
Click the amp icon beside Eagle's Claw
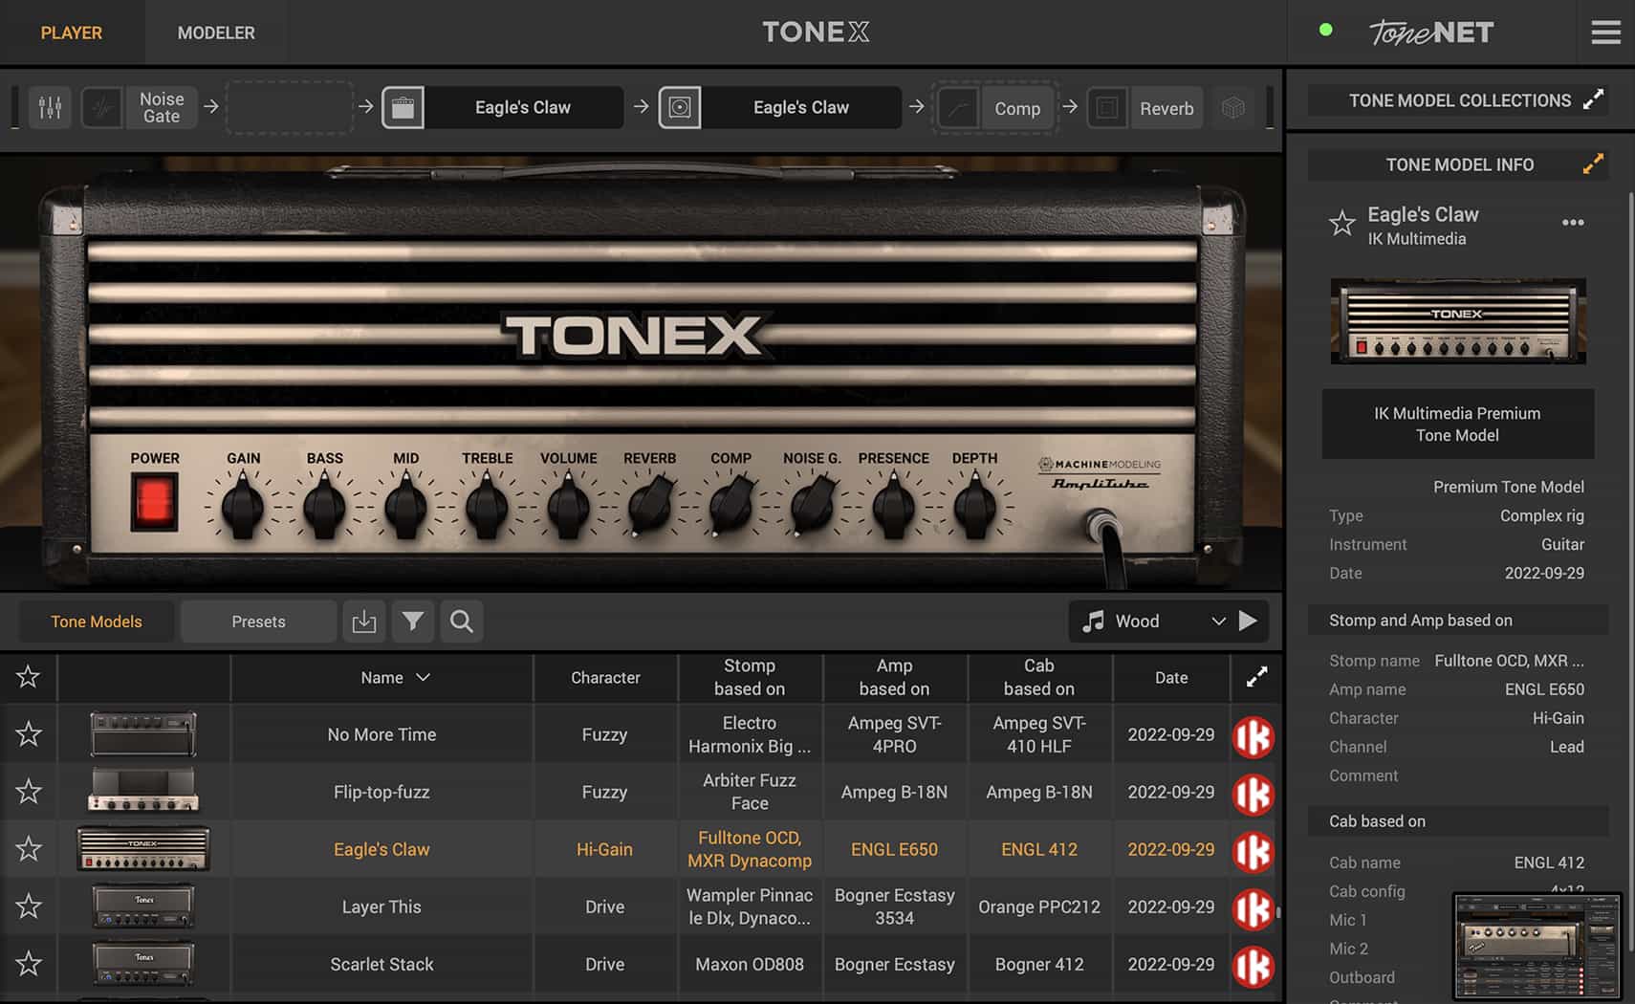point(404,107)
